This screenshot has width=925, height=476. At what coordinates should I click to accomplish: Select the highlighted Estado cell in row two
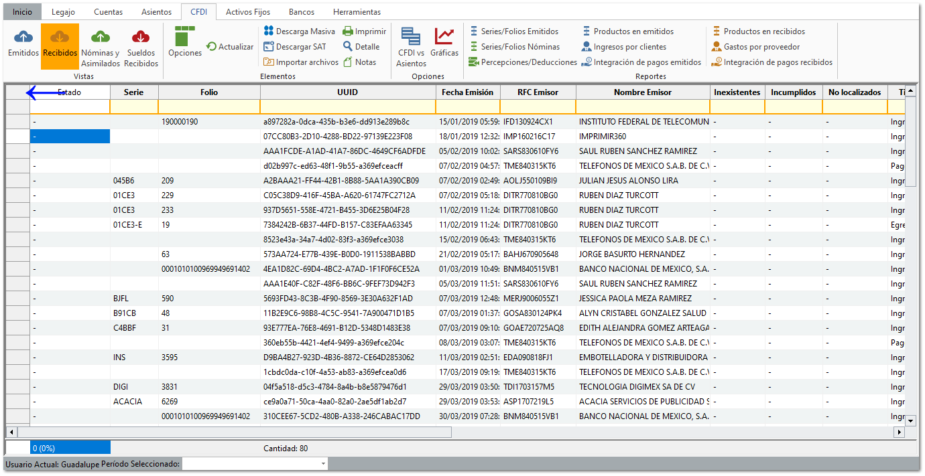pos(70,136)
